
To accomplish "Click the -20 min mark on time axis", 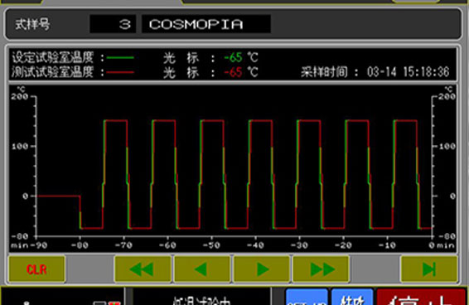I will coord(343,245).
